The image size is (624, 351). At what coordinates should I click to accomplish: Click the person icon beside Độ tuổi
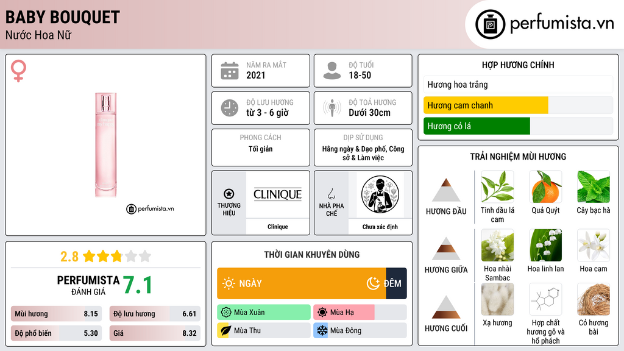point(332,71)
